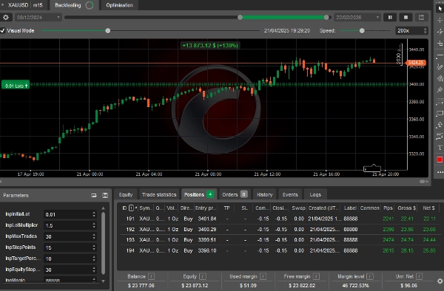Click the date range left slider handle
The width and height of the screenshot is (444, 291).
point(240,17)
